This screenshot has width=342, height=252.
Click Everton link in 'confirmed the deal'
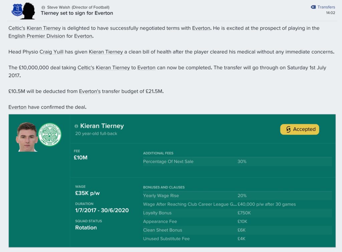pos(17,107)
